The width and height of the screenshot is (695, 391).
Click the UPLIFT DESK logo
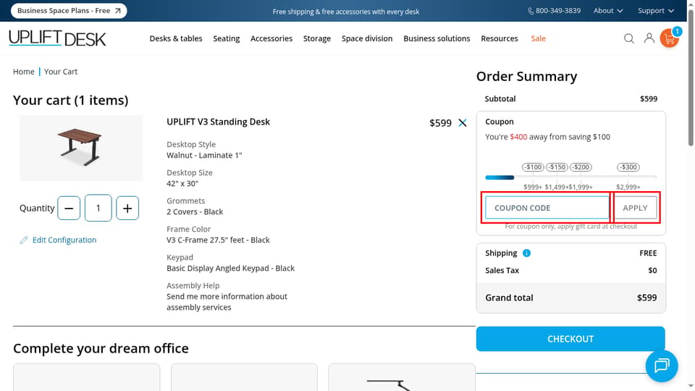[x=57, y=38]
